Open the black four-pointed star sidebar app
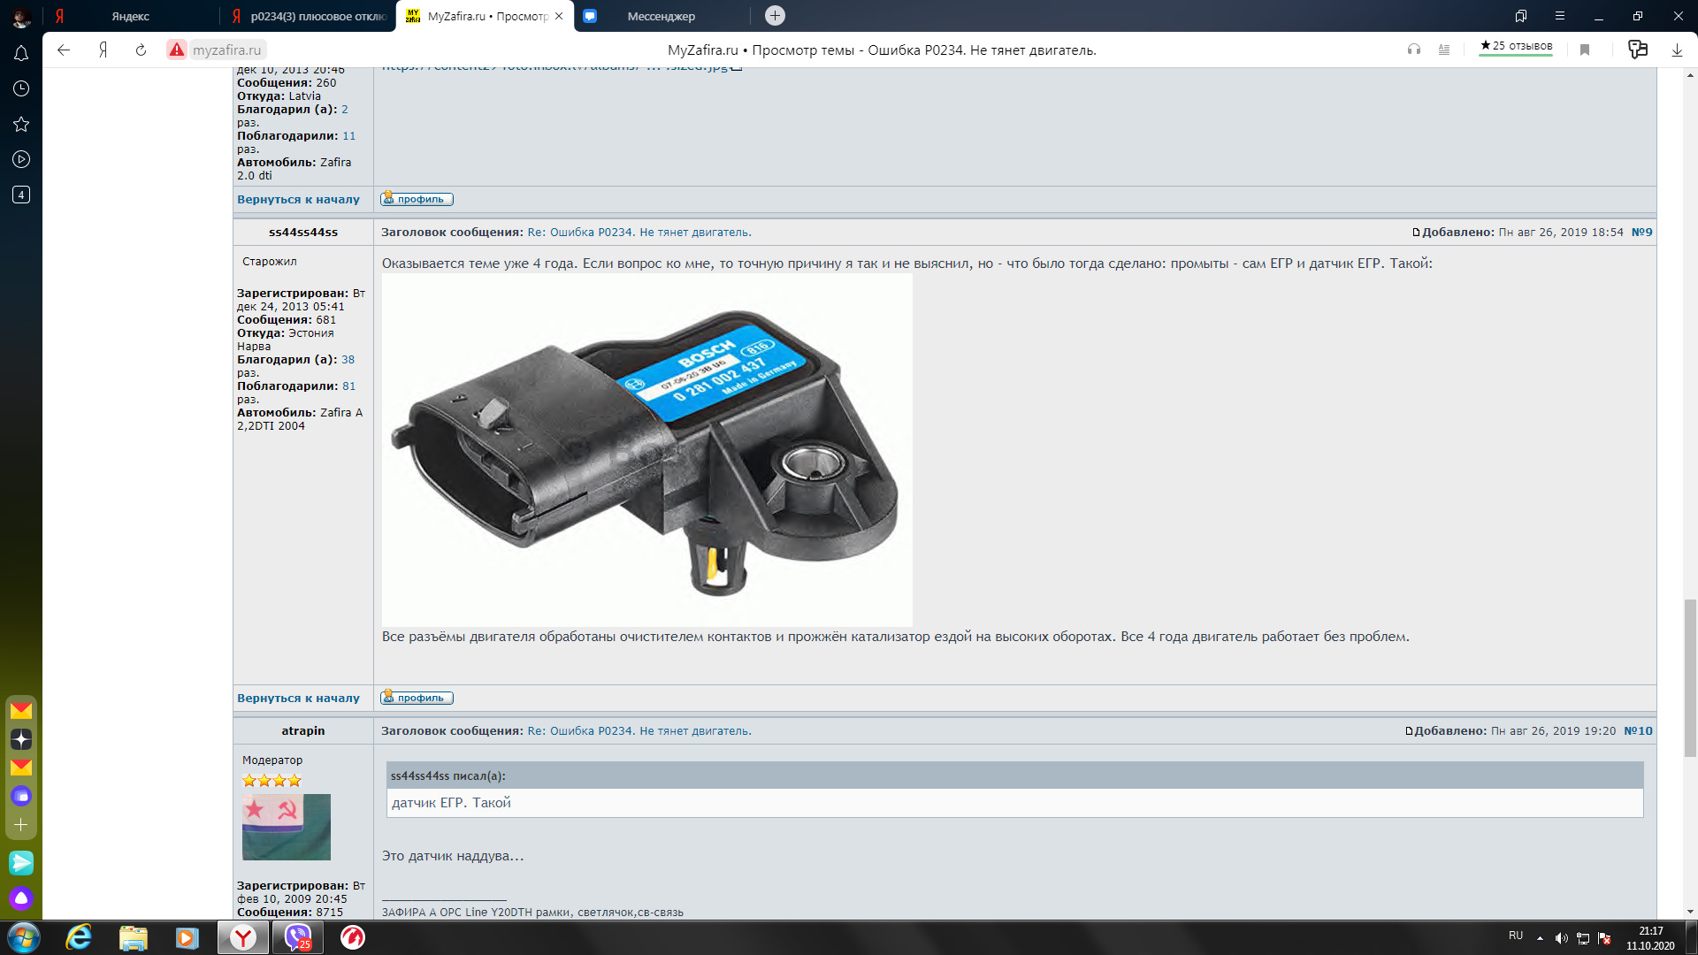Screen dimensions: 1698x955 tap(21, 739)
